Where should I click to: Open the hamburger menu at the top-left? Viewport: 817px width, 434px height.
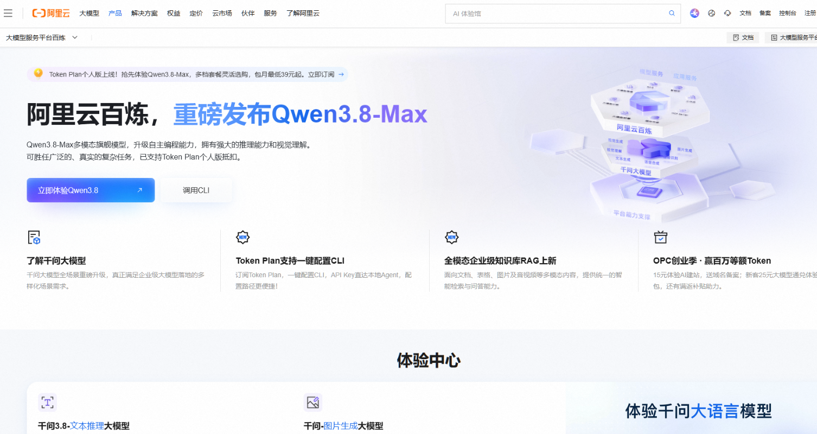tap(8, 13)
